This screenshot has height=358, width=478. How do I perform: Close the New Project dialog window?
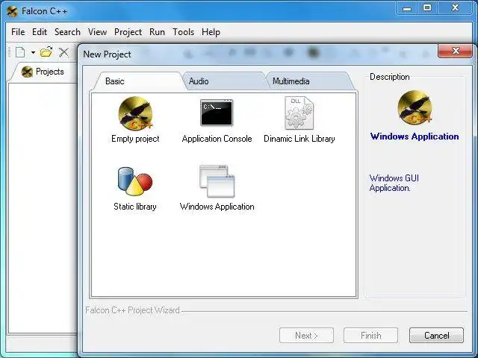click(456, 51)
